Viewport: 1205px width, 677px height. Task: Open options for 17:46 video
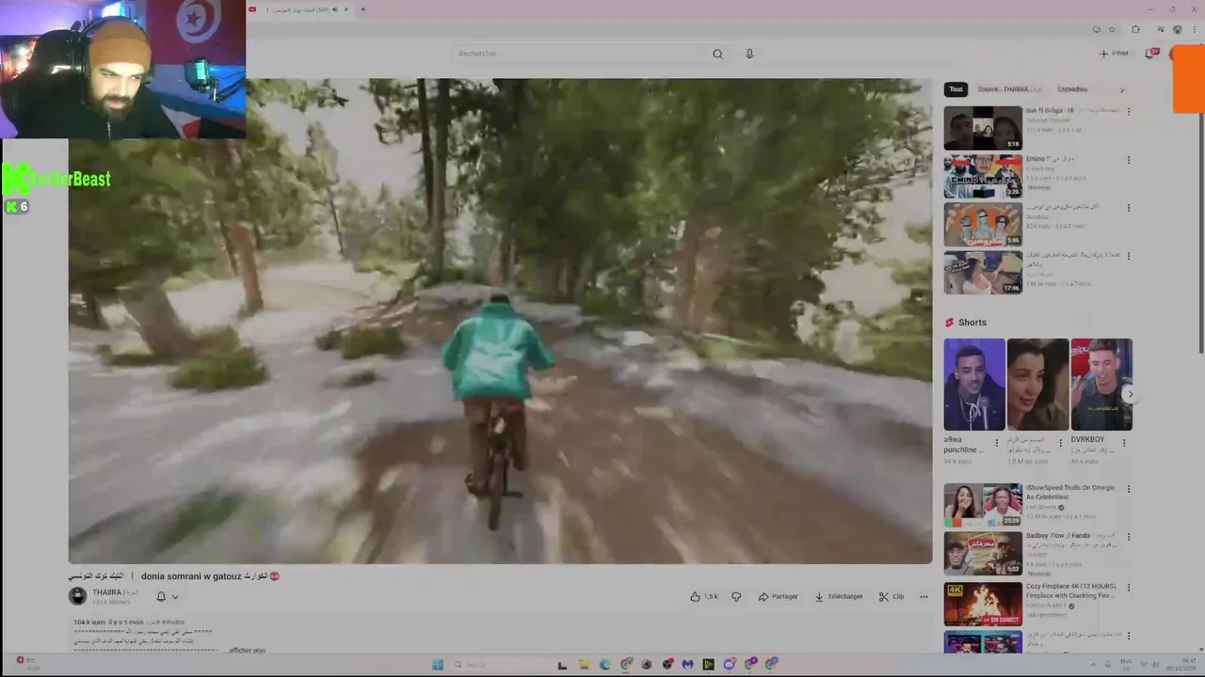tap(1128, 256)
